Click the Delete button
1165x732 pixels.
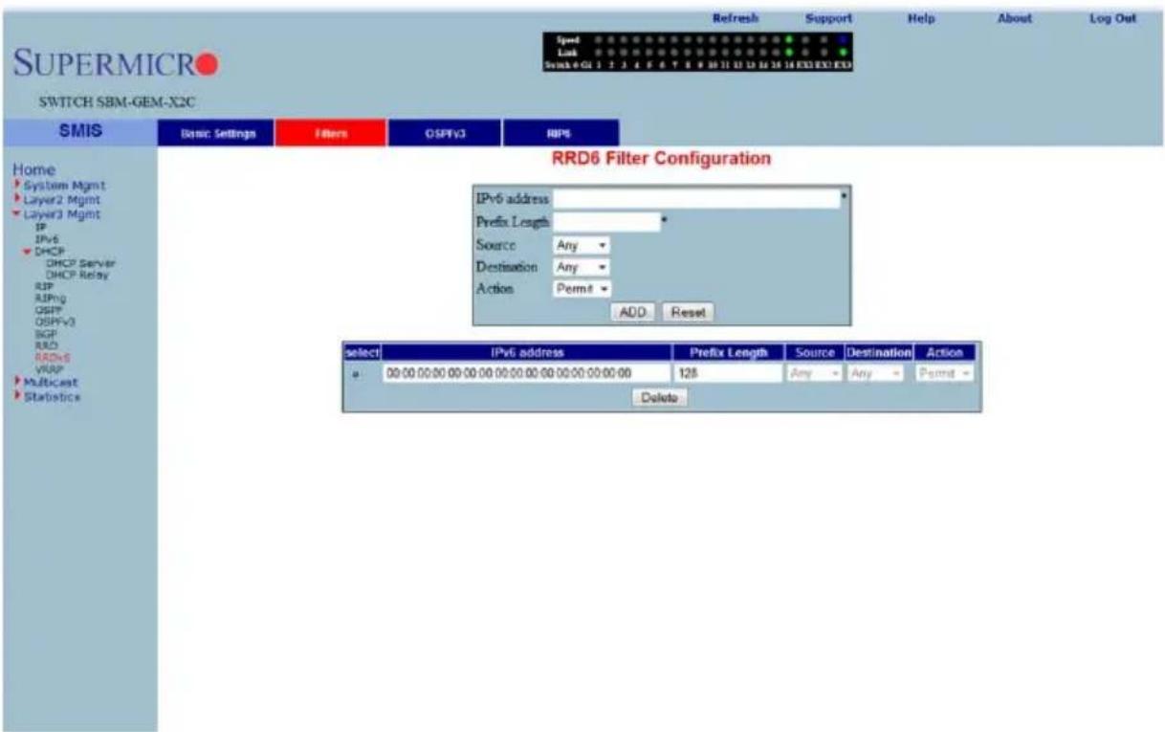click(x=659, y=399)
